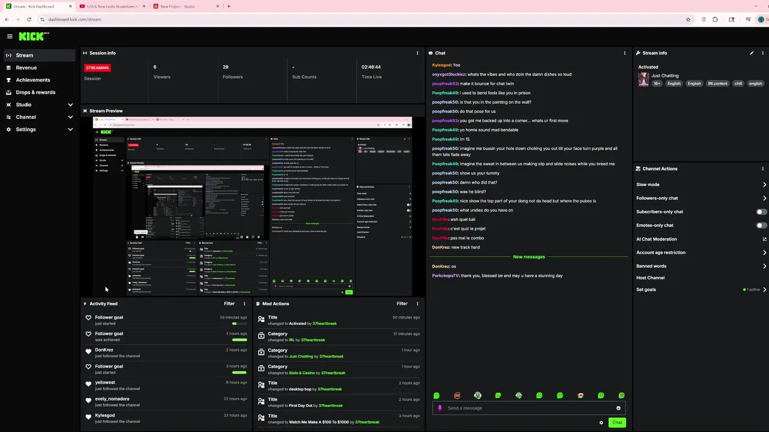This screenshot has height=432, width=769.
Task: Open Channel Actions three-dot menu
Action: click(x=763, y=169)
